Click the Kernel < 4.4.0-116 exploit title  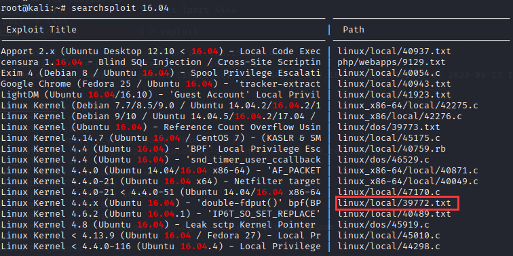click(x=161, y=246)
